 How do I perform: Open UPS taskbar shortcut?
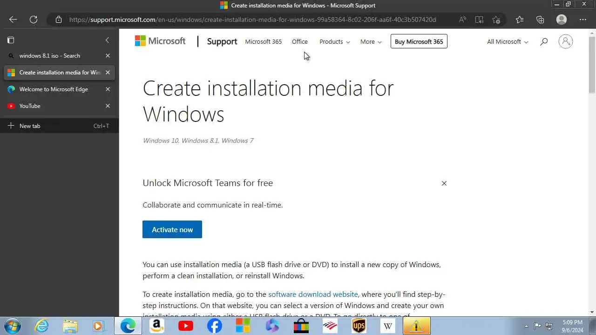359,326
